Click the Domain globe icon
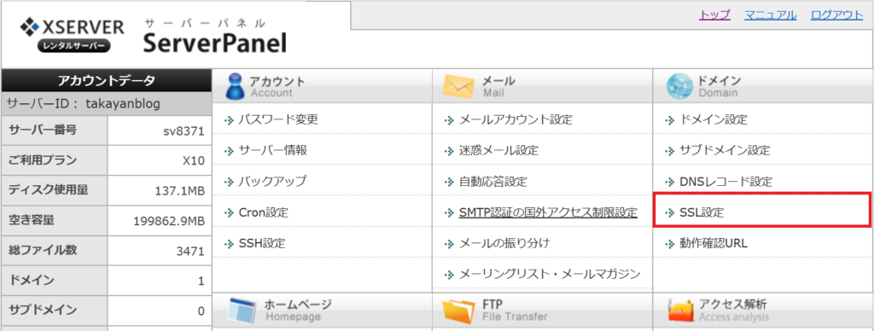Viewport: 874px width, 331px height. tap(679, 86)
